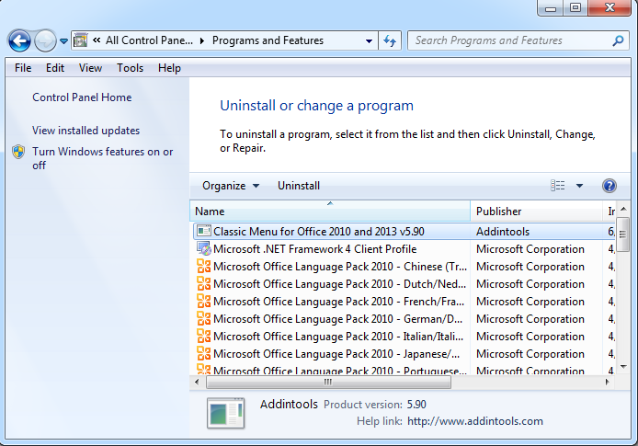Click the product version 5.90 value
Screen dimensions: 638x446
pos(416,405)
